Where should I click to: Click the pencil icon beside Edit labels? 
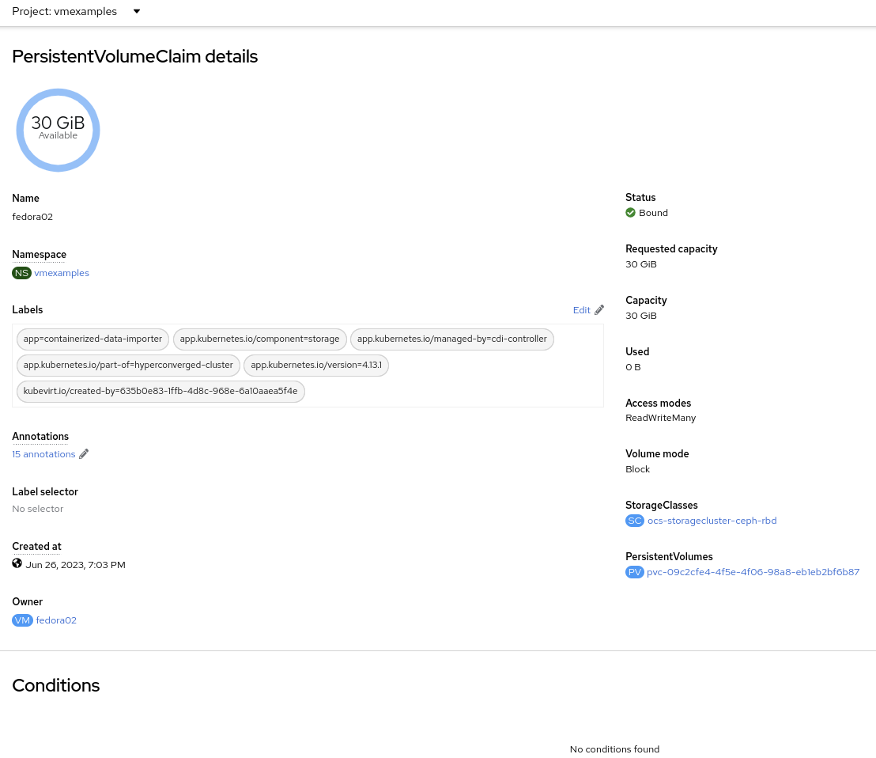(x=599, y=310)
